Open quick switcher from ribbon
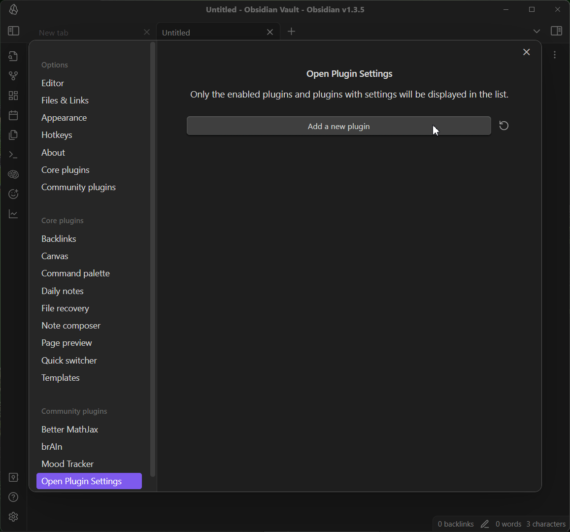570x532 pixels. click(x=13, y=56)
